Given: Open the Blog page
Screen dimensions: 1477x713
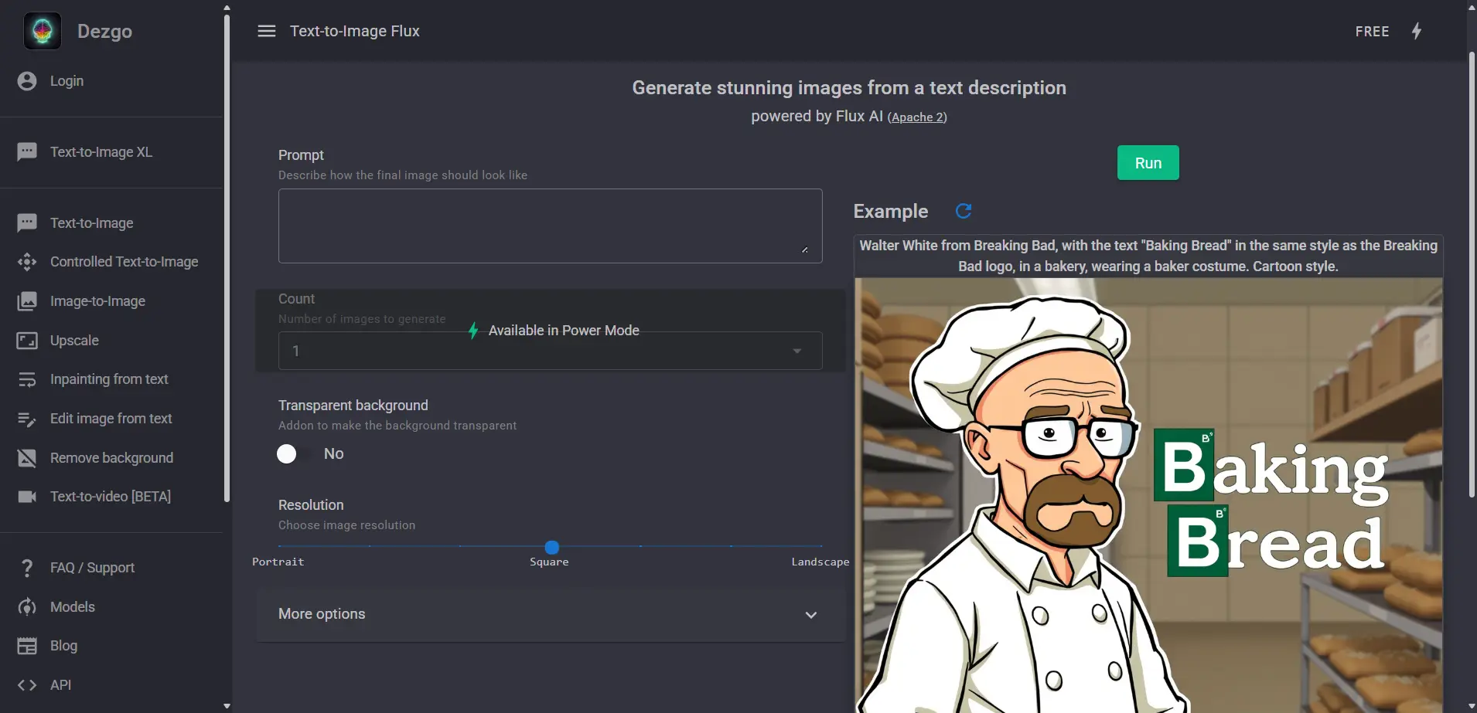Looking at the screenshot, I should point(63,646).
